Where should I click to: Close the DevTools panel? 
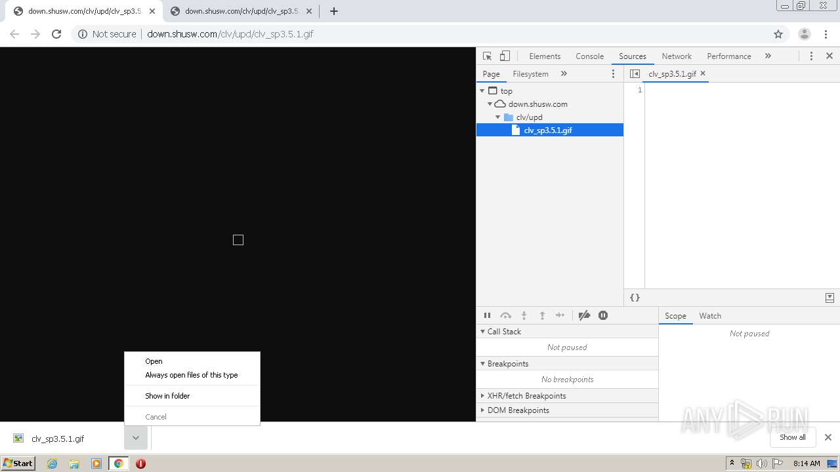(829, 56)
